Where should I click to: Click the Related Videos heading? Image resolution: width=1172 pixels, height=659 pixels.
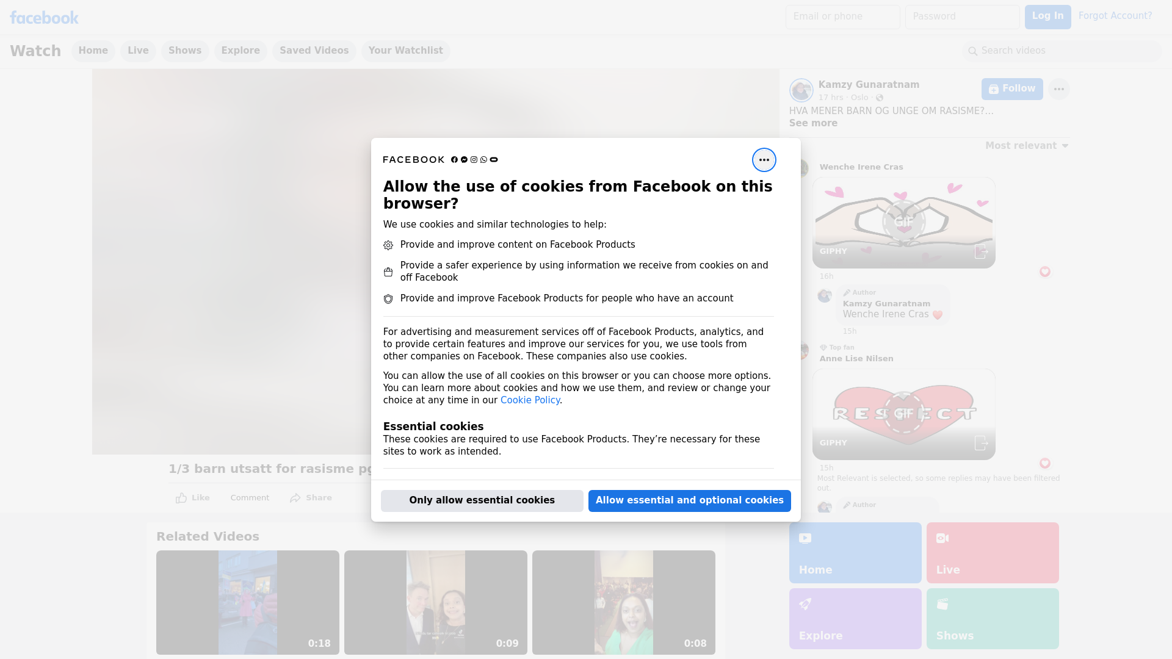point(208,536)
